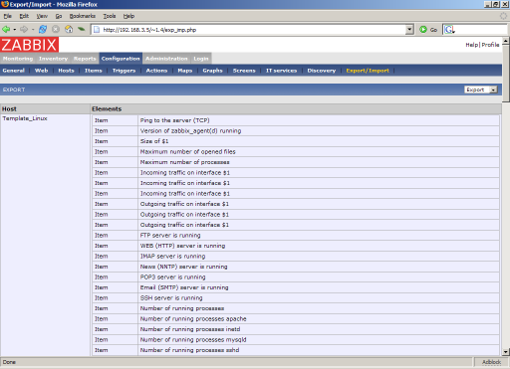Click 'WEB (HTTP) server is running' item
Viewport: 510px width, 369px height.
coord(182,246)
